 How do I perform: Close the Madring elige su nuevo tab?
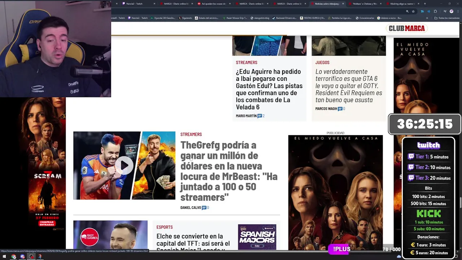coord(418,4)
